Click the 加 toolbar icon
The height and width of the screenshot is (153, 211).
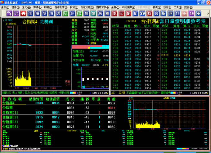coord(30,13)
